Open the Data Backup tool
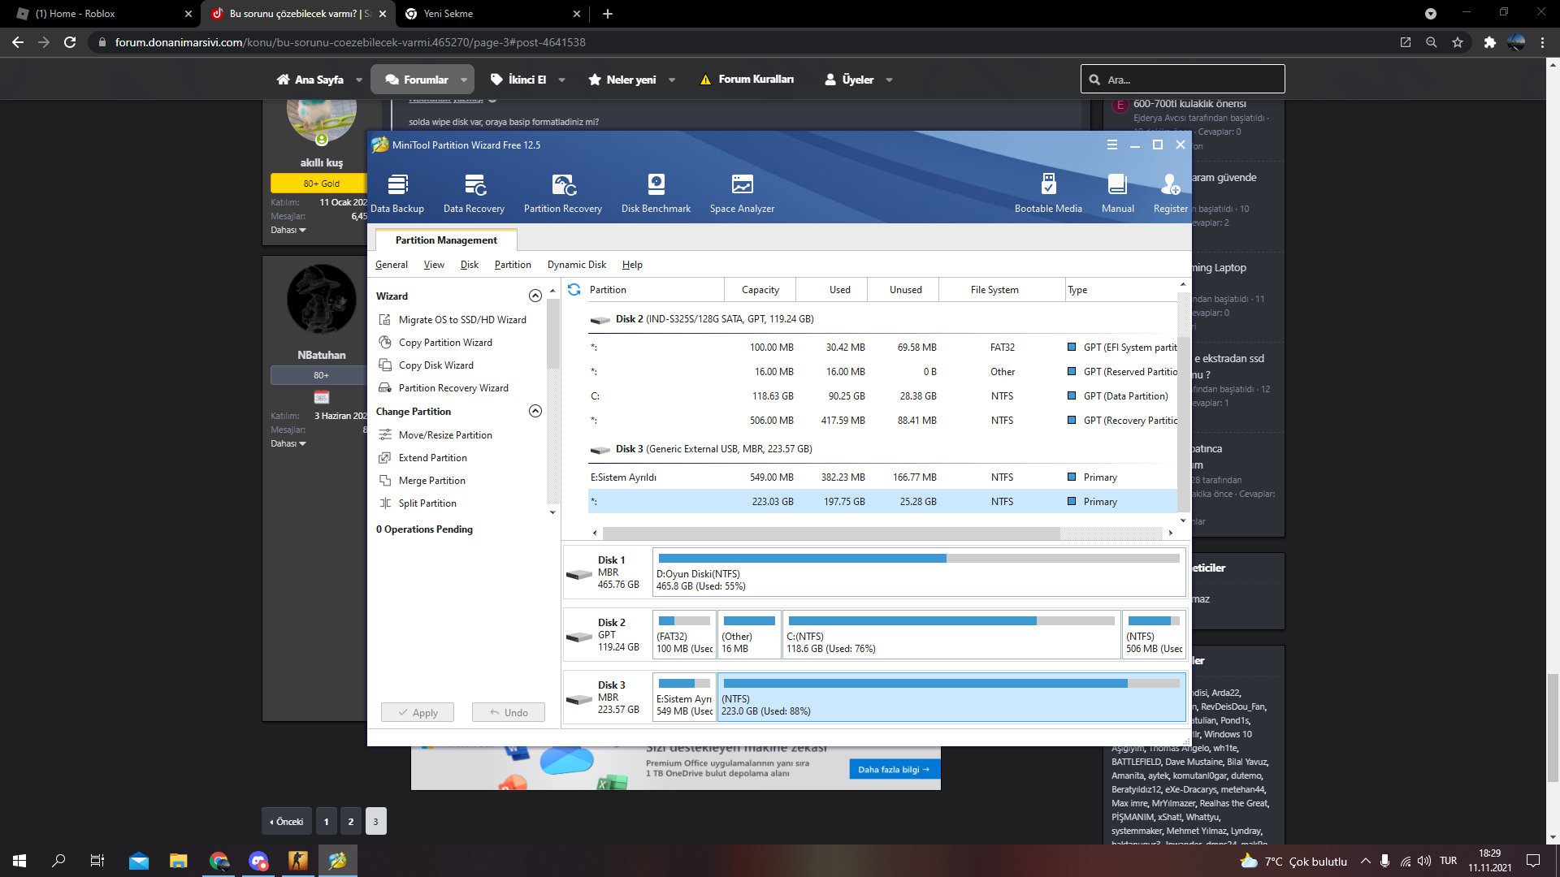Screen dimensions: 1560x877 click(396, 192)
